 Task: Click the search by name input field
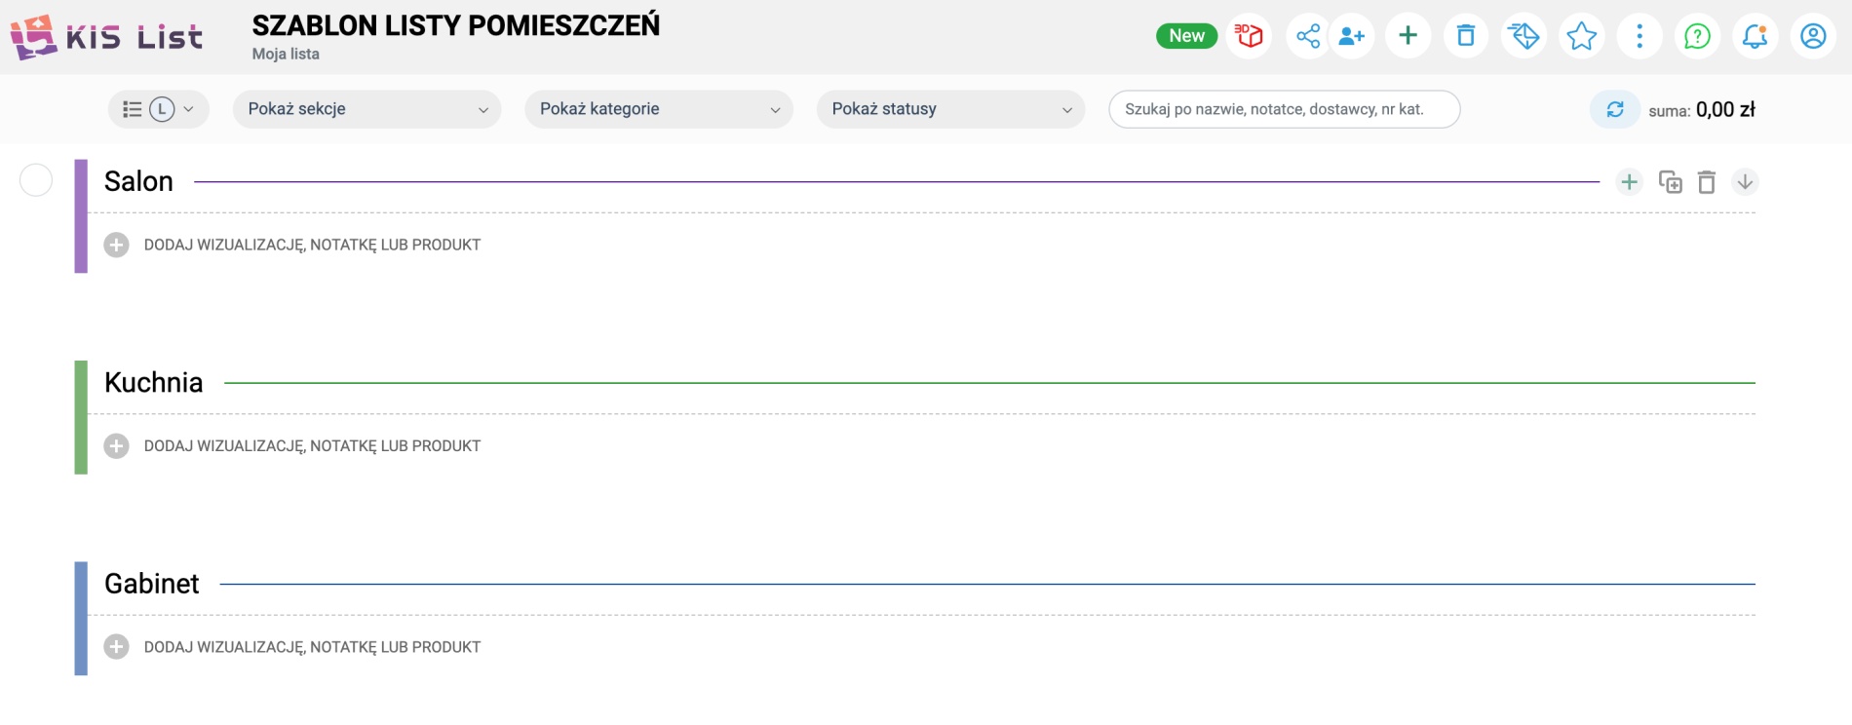(x=1284, y=109)
